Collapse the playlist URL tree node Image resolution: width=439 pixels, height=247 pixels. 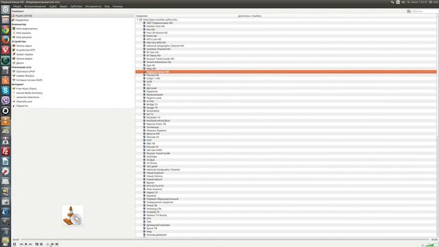click(x=137, y=20)
